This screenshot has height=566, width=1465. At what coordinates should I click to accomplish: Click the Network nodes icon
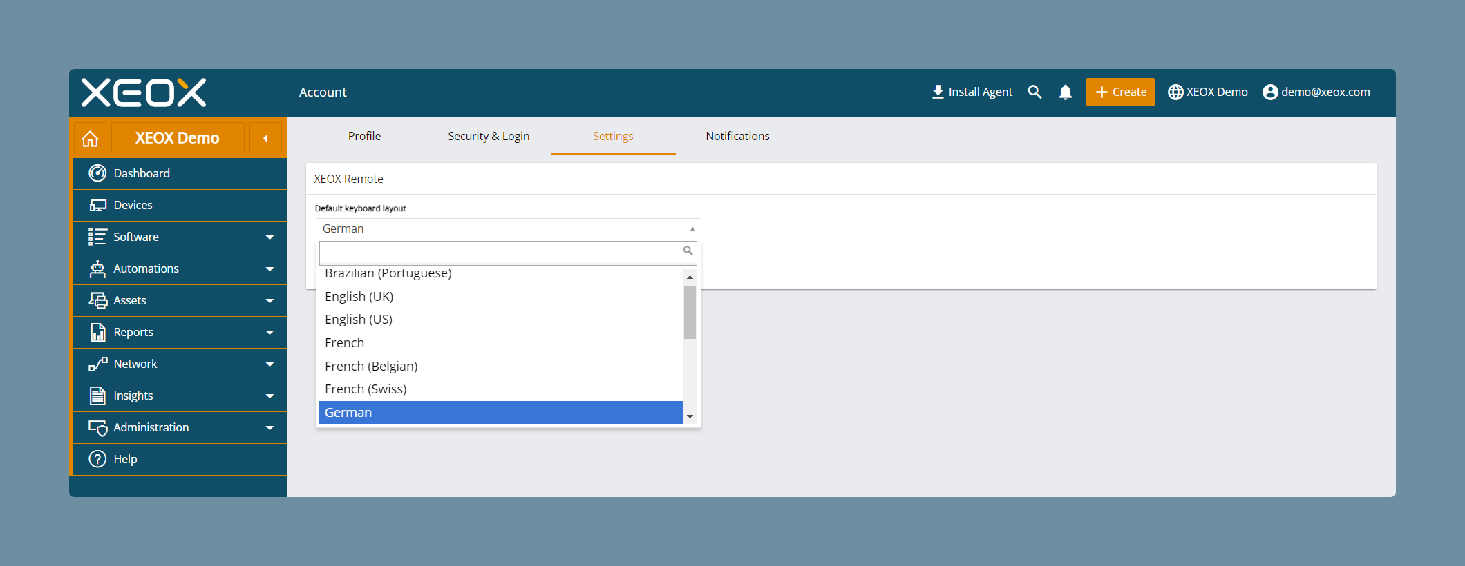[98, 364]
